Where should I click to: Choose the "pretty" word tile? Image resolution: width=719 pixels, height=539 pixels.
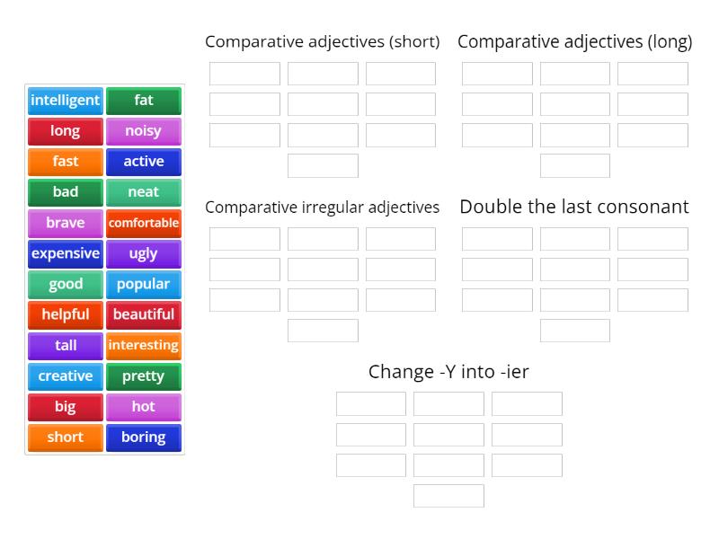[144, 376]
